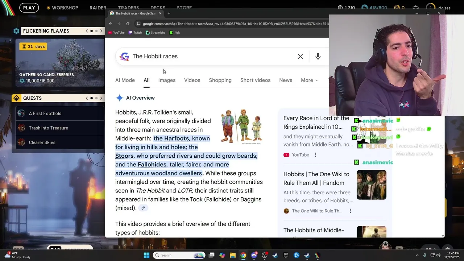
Task: Open Hobbits One Wiki Fandom result
Action: 316,178
